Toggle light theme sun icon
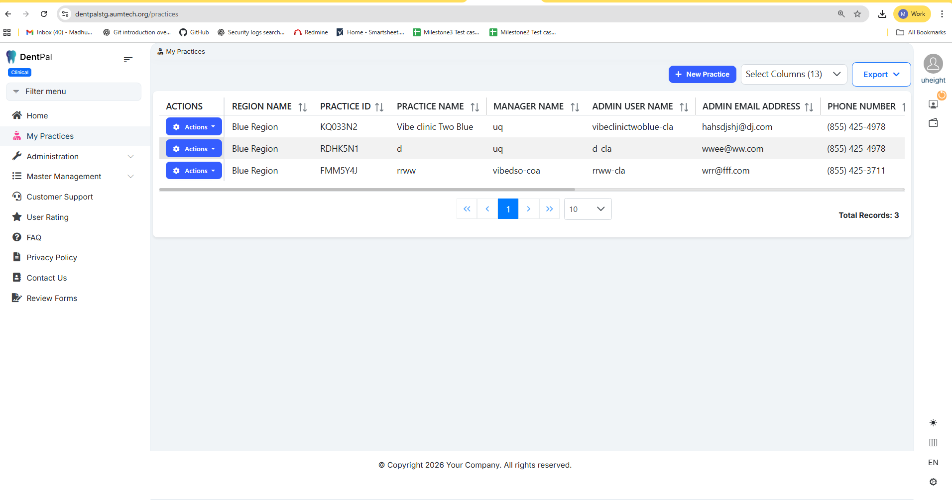 933,423
